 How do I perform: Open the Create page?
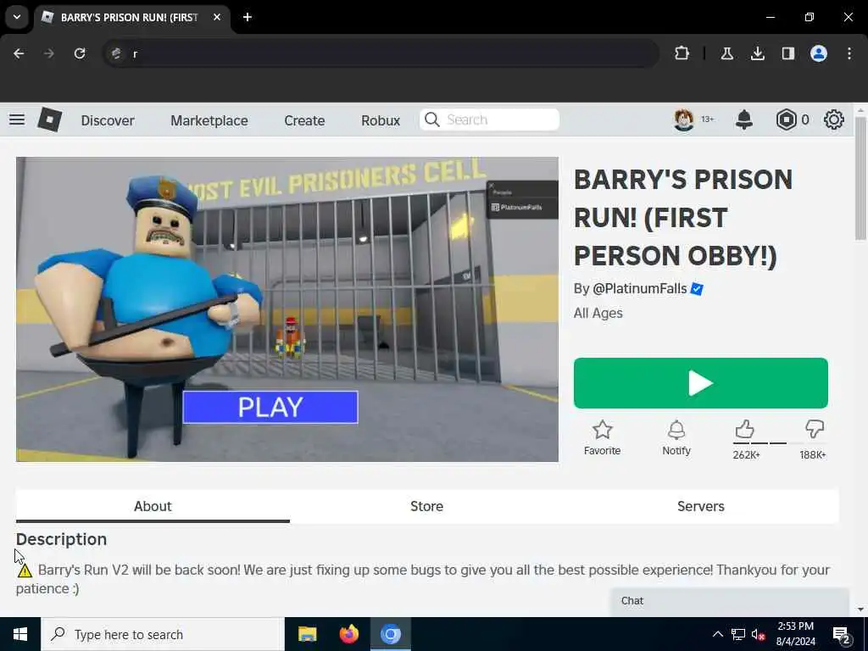304,120
